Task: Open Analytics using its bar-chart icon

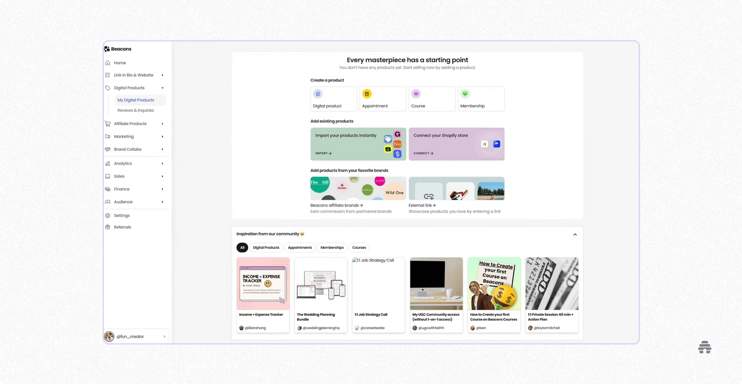Action: click(x=108, y=163)
